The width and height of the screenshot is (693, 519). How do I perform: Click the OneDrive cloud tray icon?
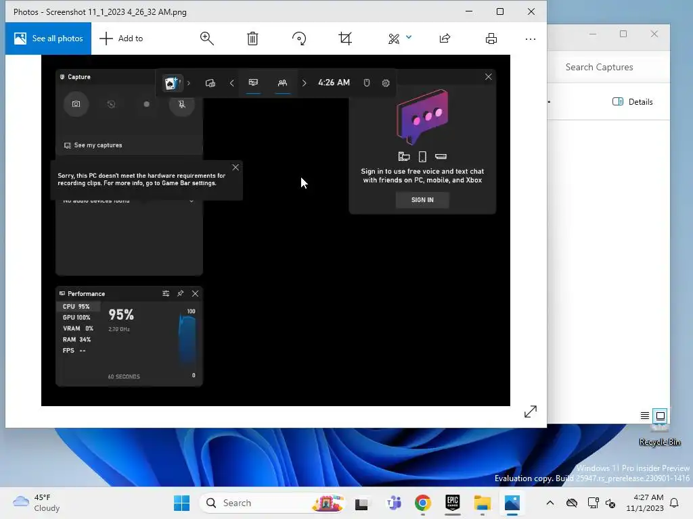(x=571, y=503)
